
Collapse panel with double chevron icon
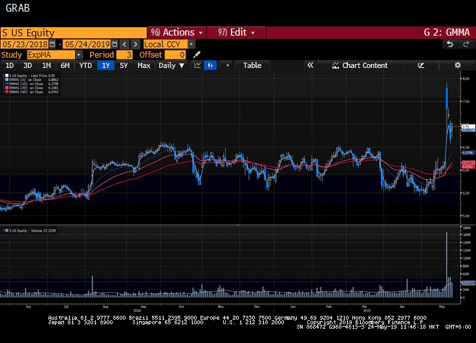coord(310,65)
